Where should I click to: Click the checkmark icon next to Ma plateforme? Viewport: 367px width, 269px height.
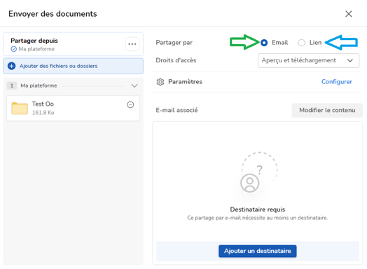coord(14,49)
